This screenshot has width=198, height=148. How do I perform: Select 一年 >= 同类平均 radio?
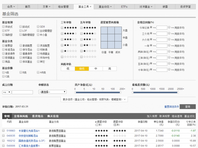pos(169,45)
